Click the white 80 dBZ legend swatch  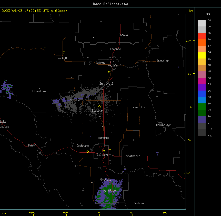(x=202, y=23)
